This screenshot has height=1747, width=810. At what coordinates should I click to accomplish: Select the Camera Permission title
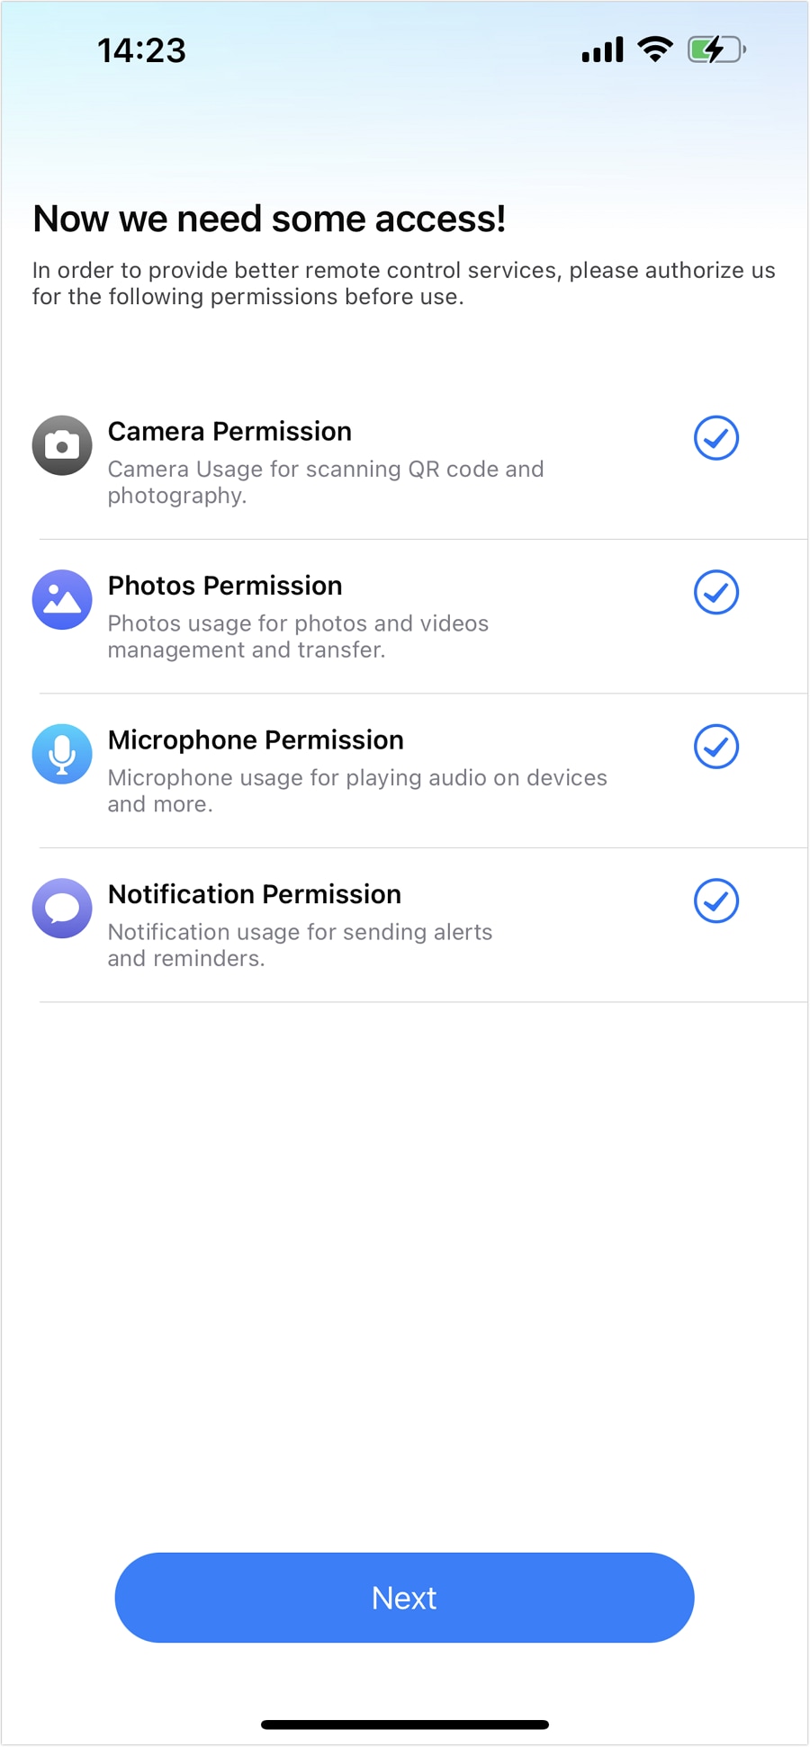[229, 432]
